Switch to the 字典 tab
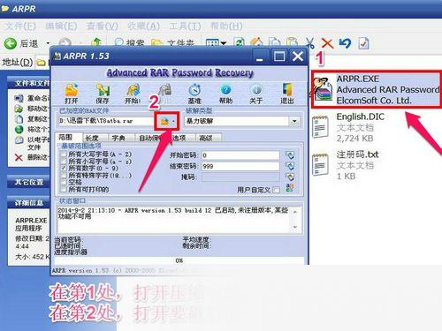This screenshot has width=442, height=331. [118, 138]
